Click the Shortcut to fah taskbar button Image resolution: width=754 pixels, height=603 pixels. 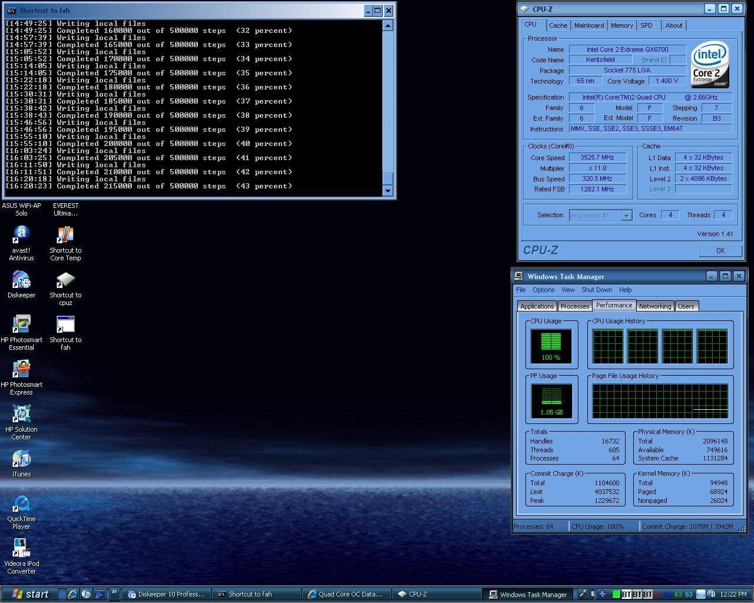coord(256,594)
